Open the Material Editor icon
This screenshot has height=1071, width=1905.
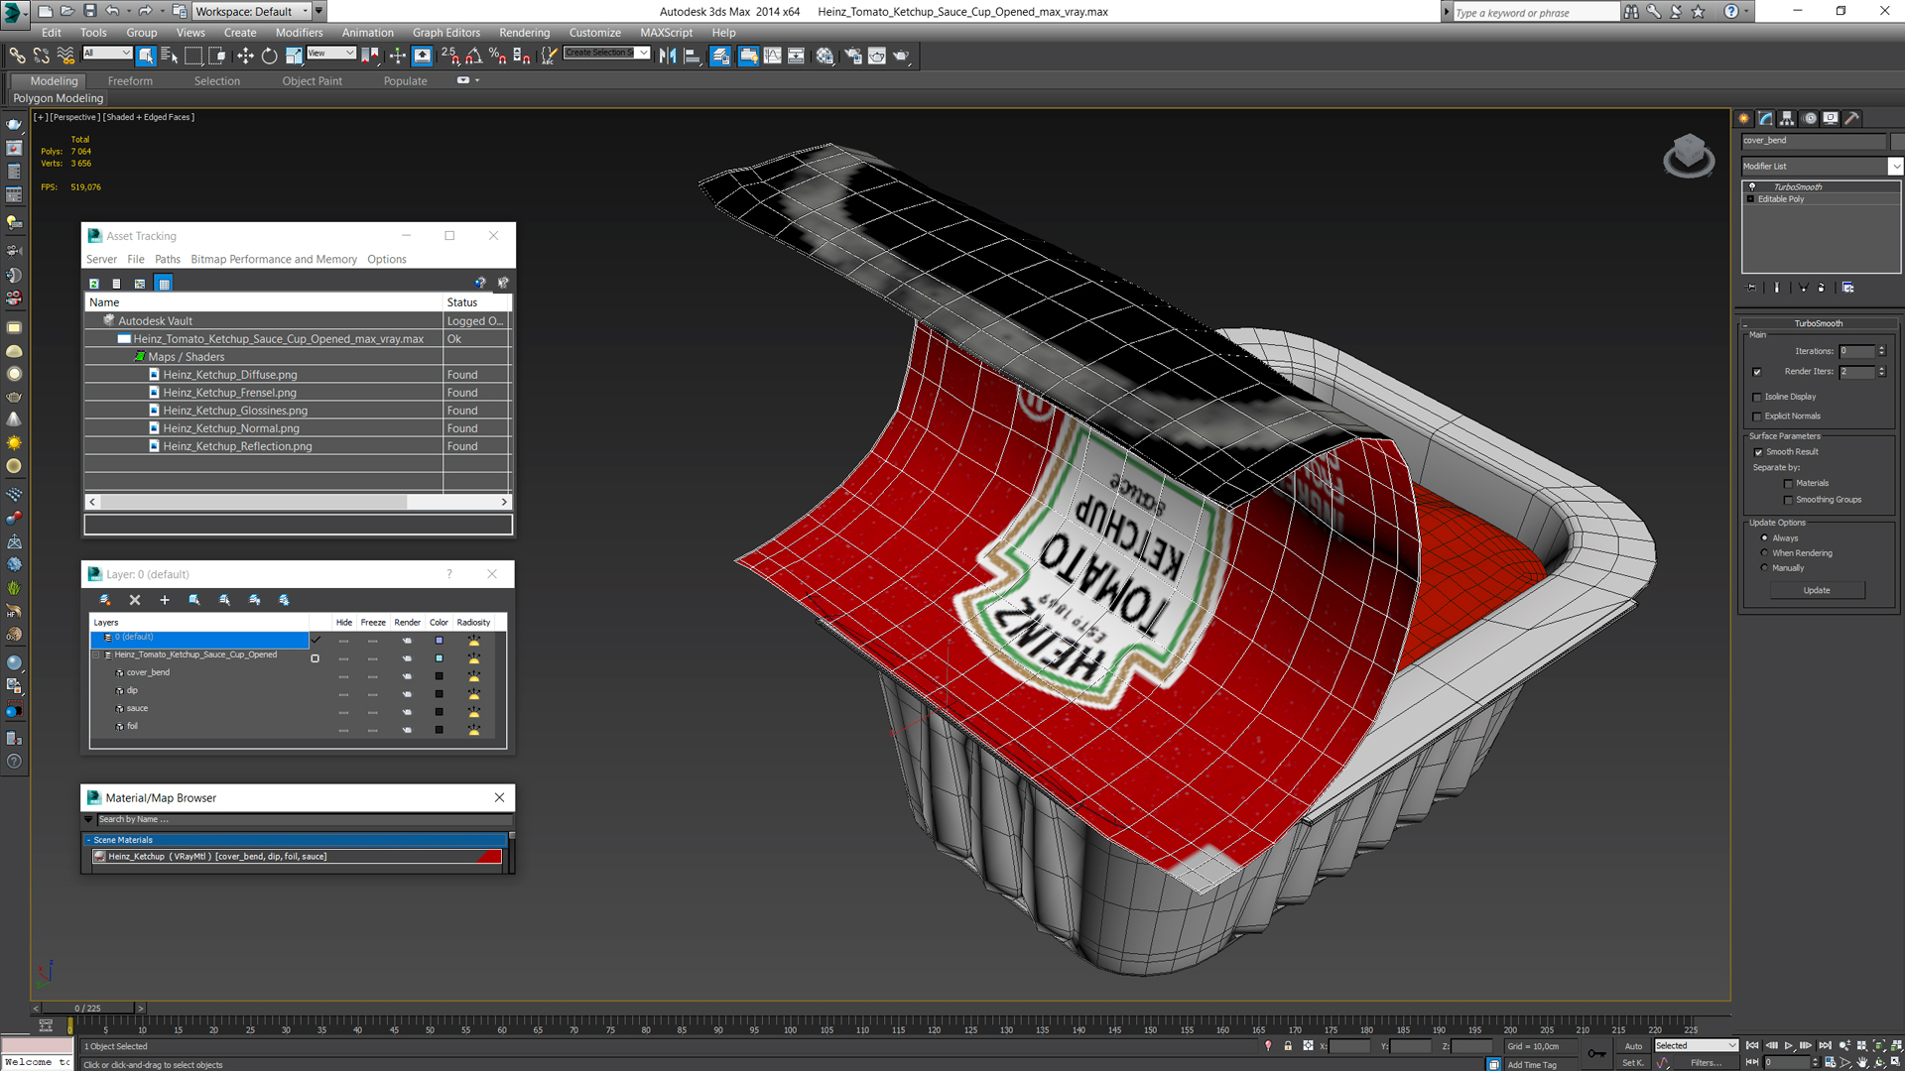(825, 56)
